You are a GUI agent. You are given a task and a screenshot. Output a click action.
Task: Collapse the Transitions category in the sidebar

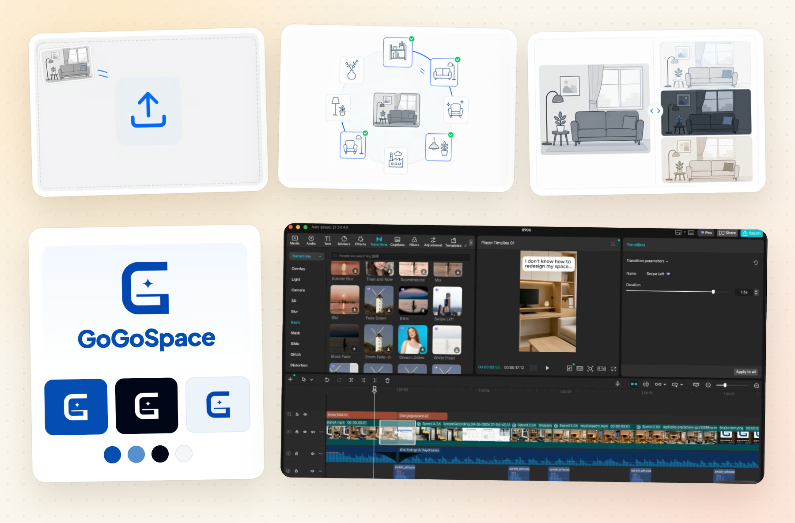(320, 256)
